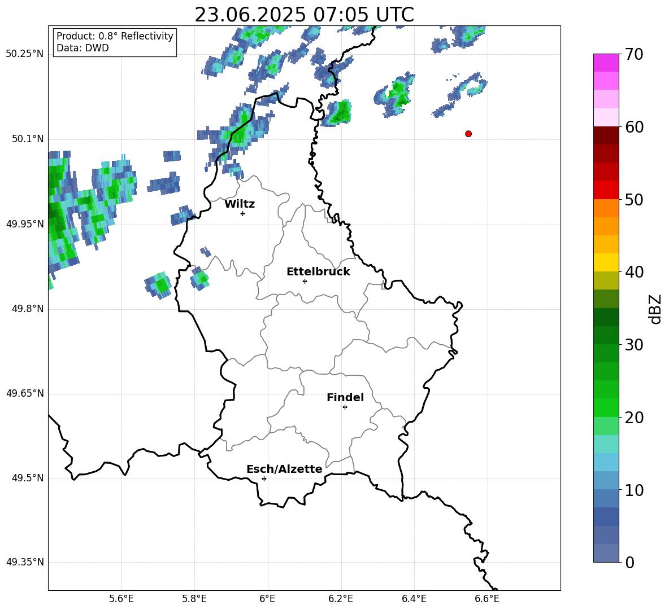
Task: Click the 50 value on colorbar
Action: pyautogui.click(x=634, y=199)
